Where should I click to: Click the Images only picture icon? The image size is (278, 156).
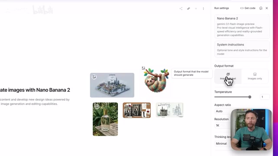(255, 74)
